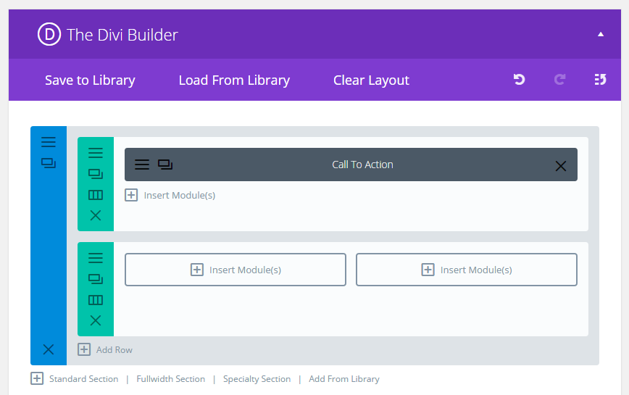
Task: Open Load From Library
Action: 234,80
